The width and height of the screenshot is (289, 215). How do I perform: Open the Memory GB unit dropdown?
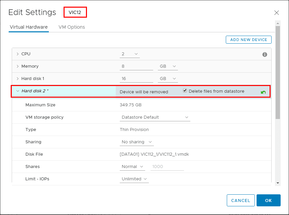point(168,66)
